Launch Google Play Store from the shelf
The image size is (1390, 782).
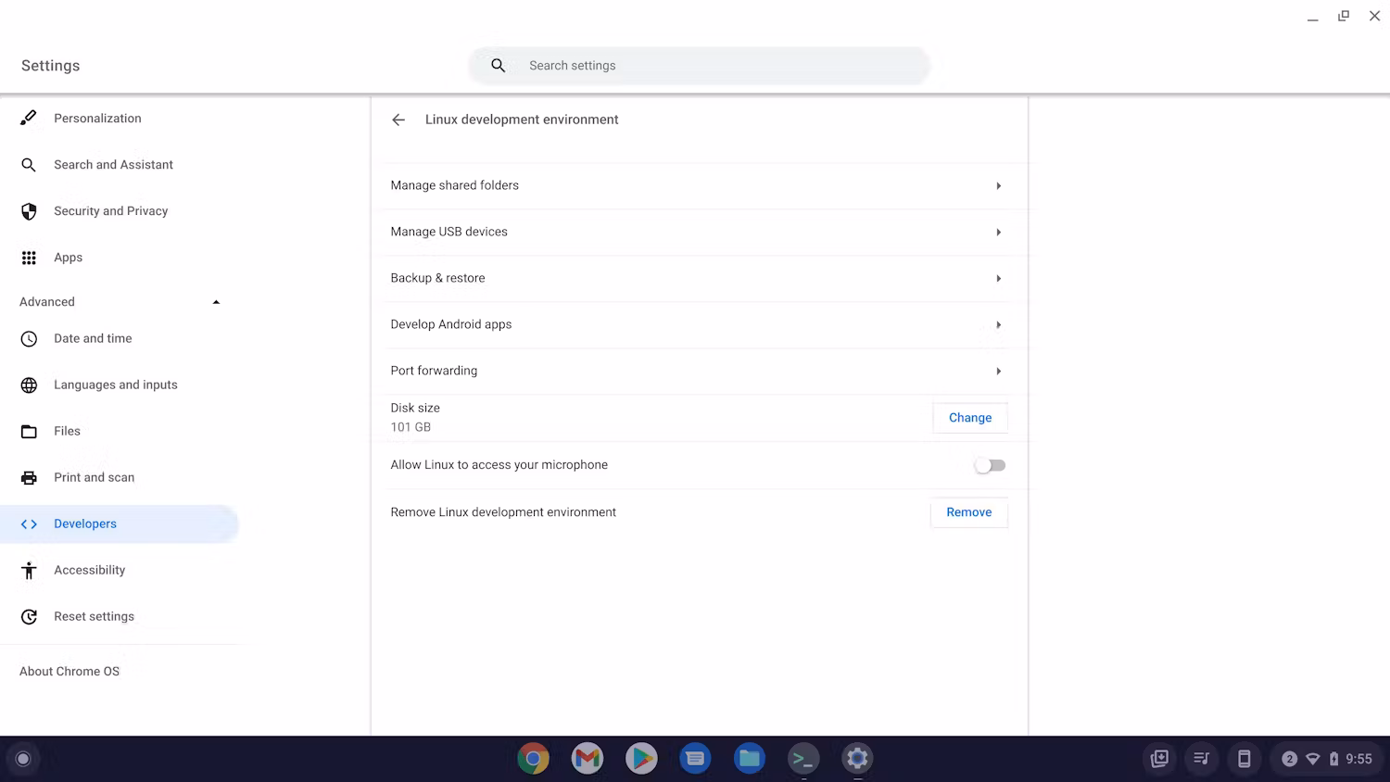point(640,758)
